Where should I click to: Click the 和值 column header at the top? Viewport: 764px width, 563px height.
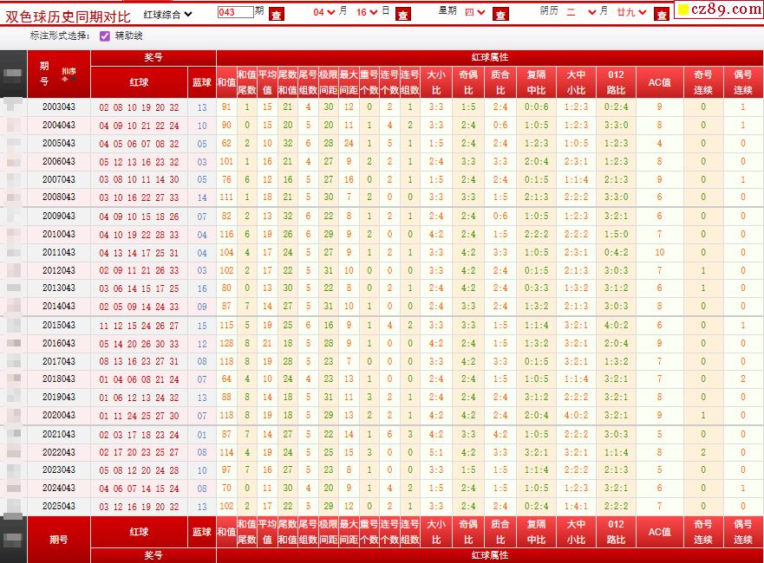tap(226, 82)
